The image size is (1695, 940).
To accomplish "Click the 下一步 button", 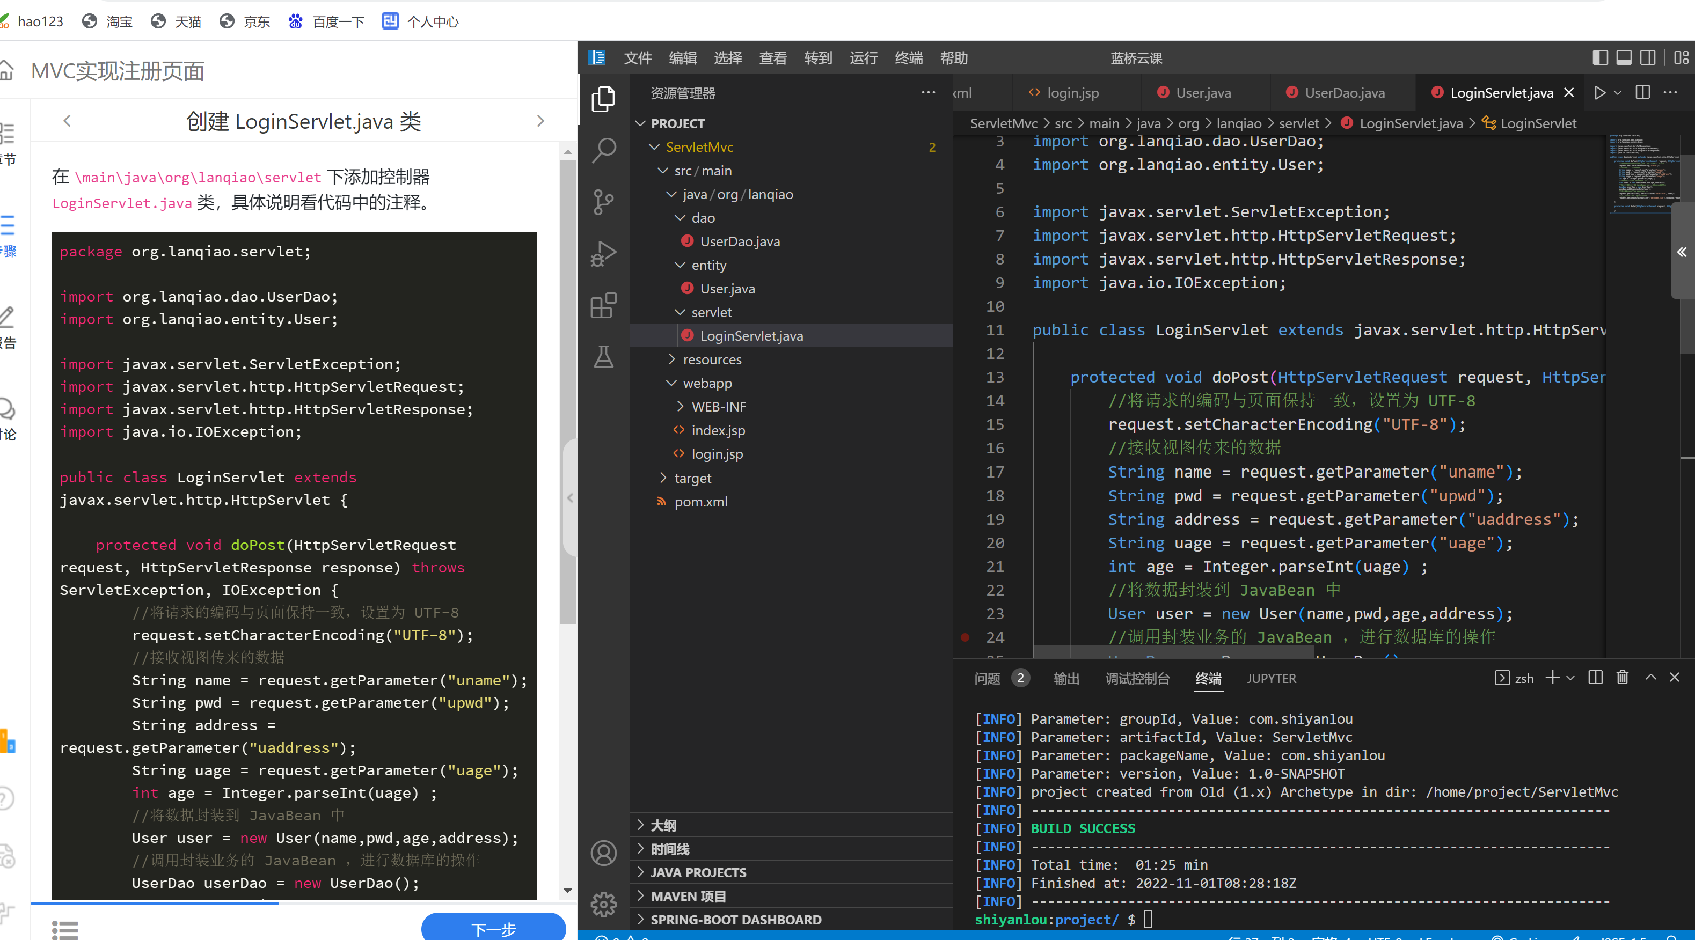I will point(493,928).
